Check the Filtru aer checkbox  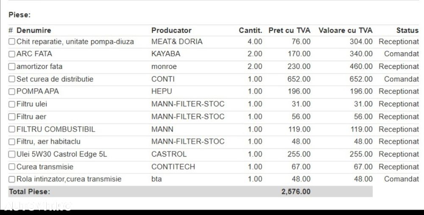pyautogui.click(x=12, y=117)
